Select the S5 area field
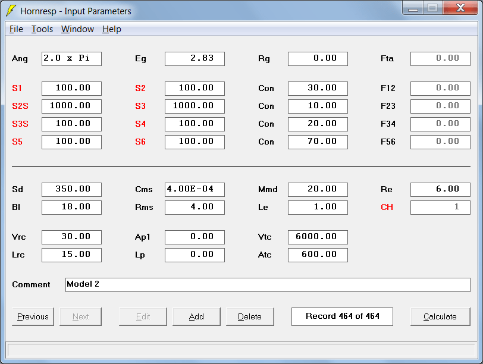Viewport: 483px width, 364px height. coord(71,142)
